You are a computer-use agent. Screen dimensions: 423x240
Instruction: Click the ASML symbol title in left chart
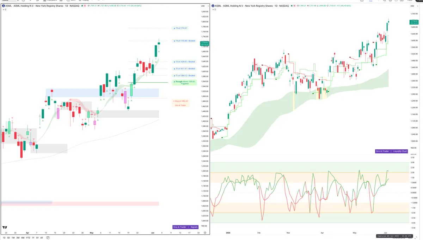[x=42, y=6]
